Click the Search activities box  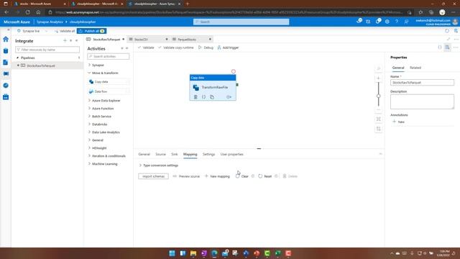(x=109, y=56)
